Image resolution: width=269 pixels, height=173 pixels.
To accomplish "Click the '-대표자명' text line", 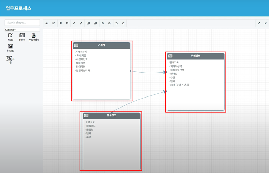I will pyautogui.click(x=81, y=63).
